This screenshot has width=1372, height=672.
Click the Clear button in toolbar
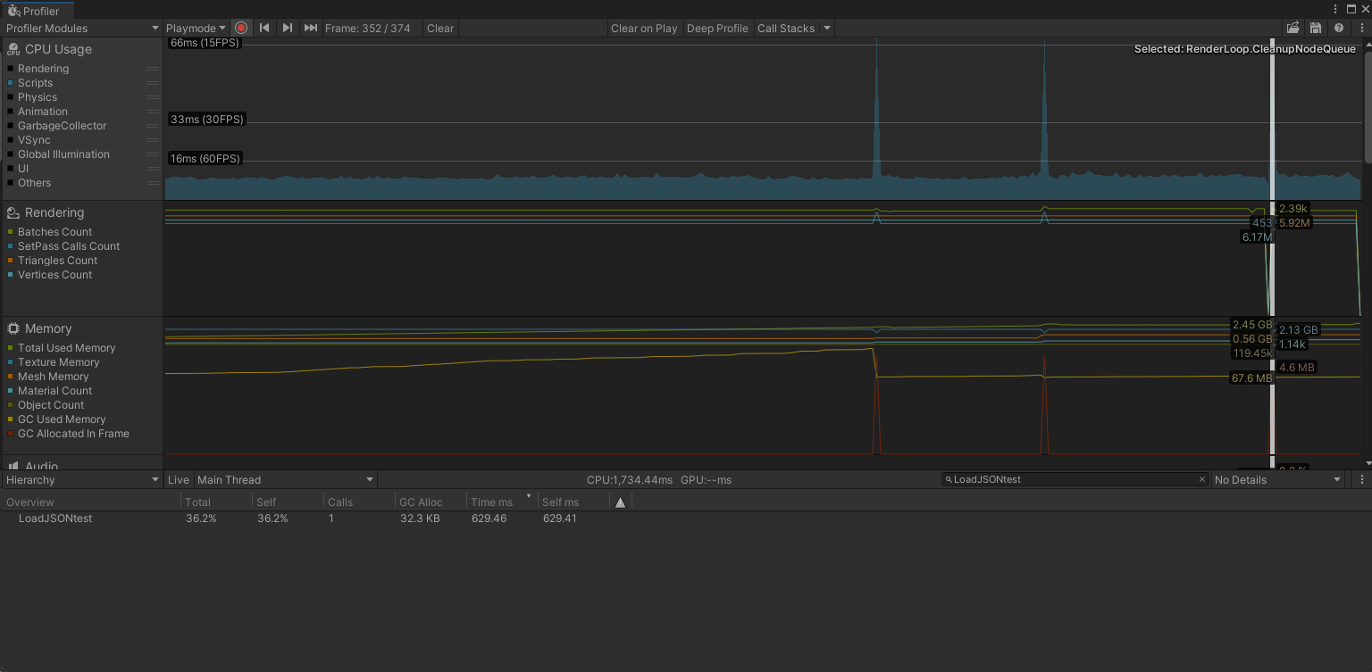point(440,28)
